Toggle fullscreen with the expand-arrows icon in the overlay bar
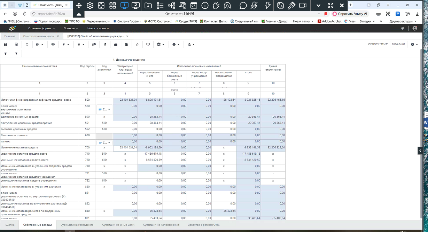This screenshot has width=428, height=232. pos(331,5)
